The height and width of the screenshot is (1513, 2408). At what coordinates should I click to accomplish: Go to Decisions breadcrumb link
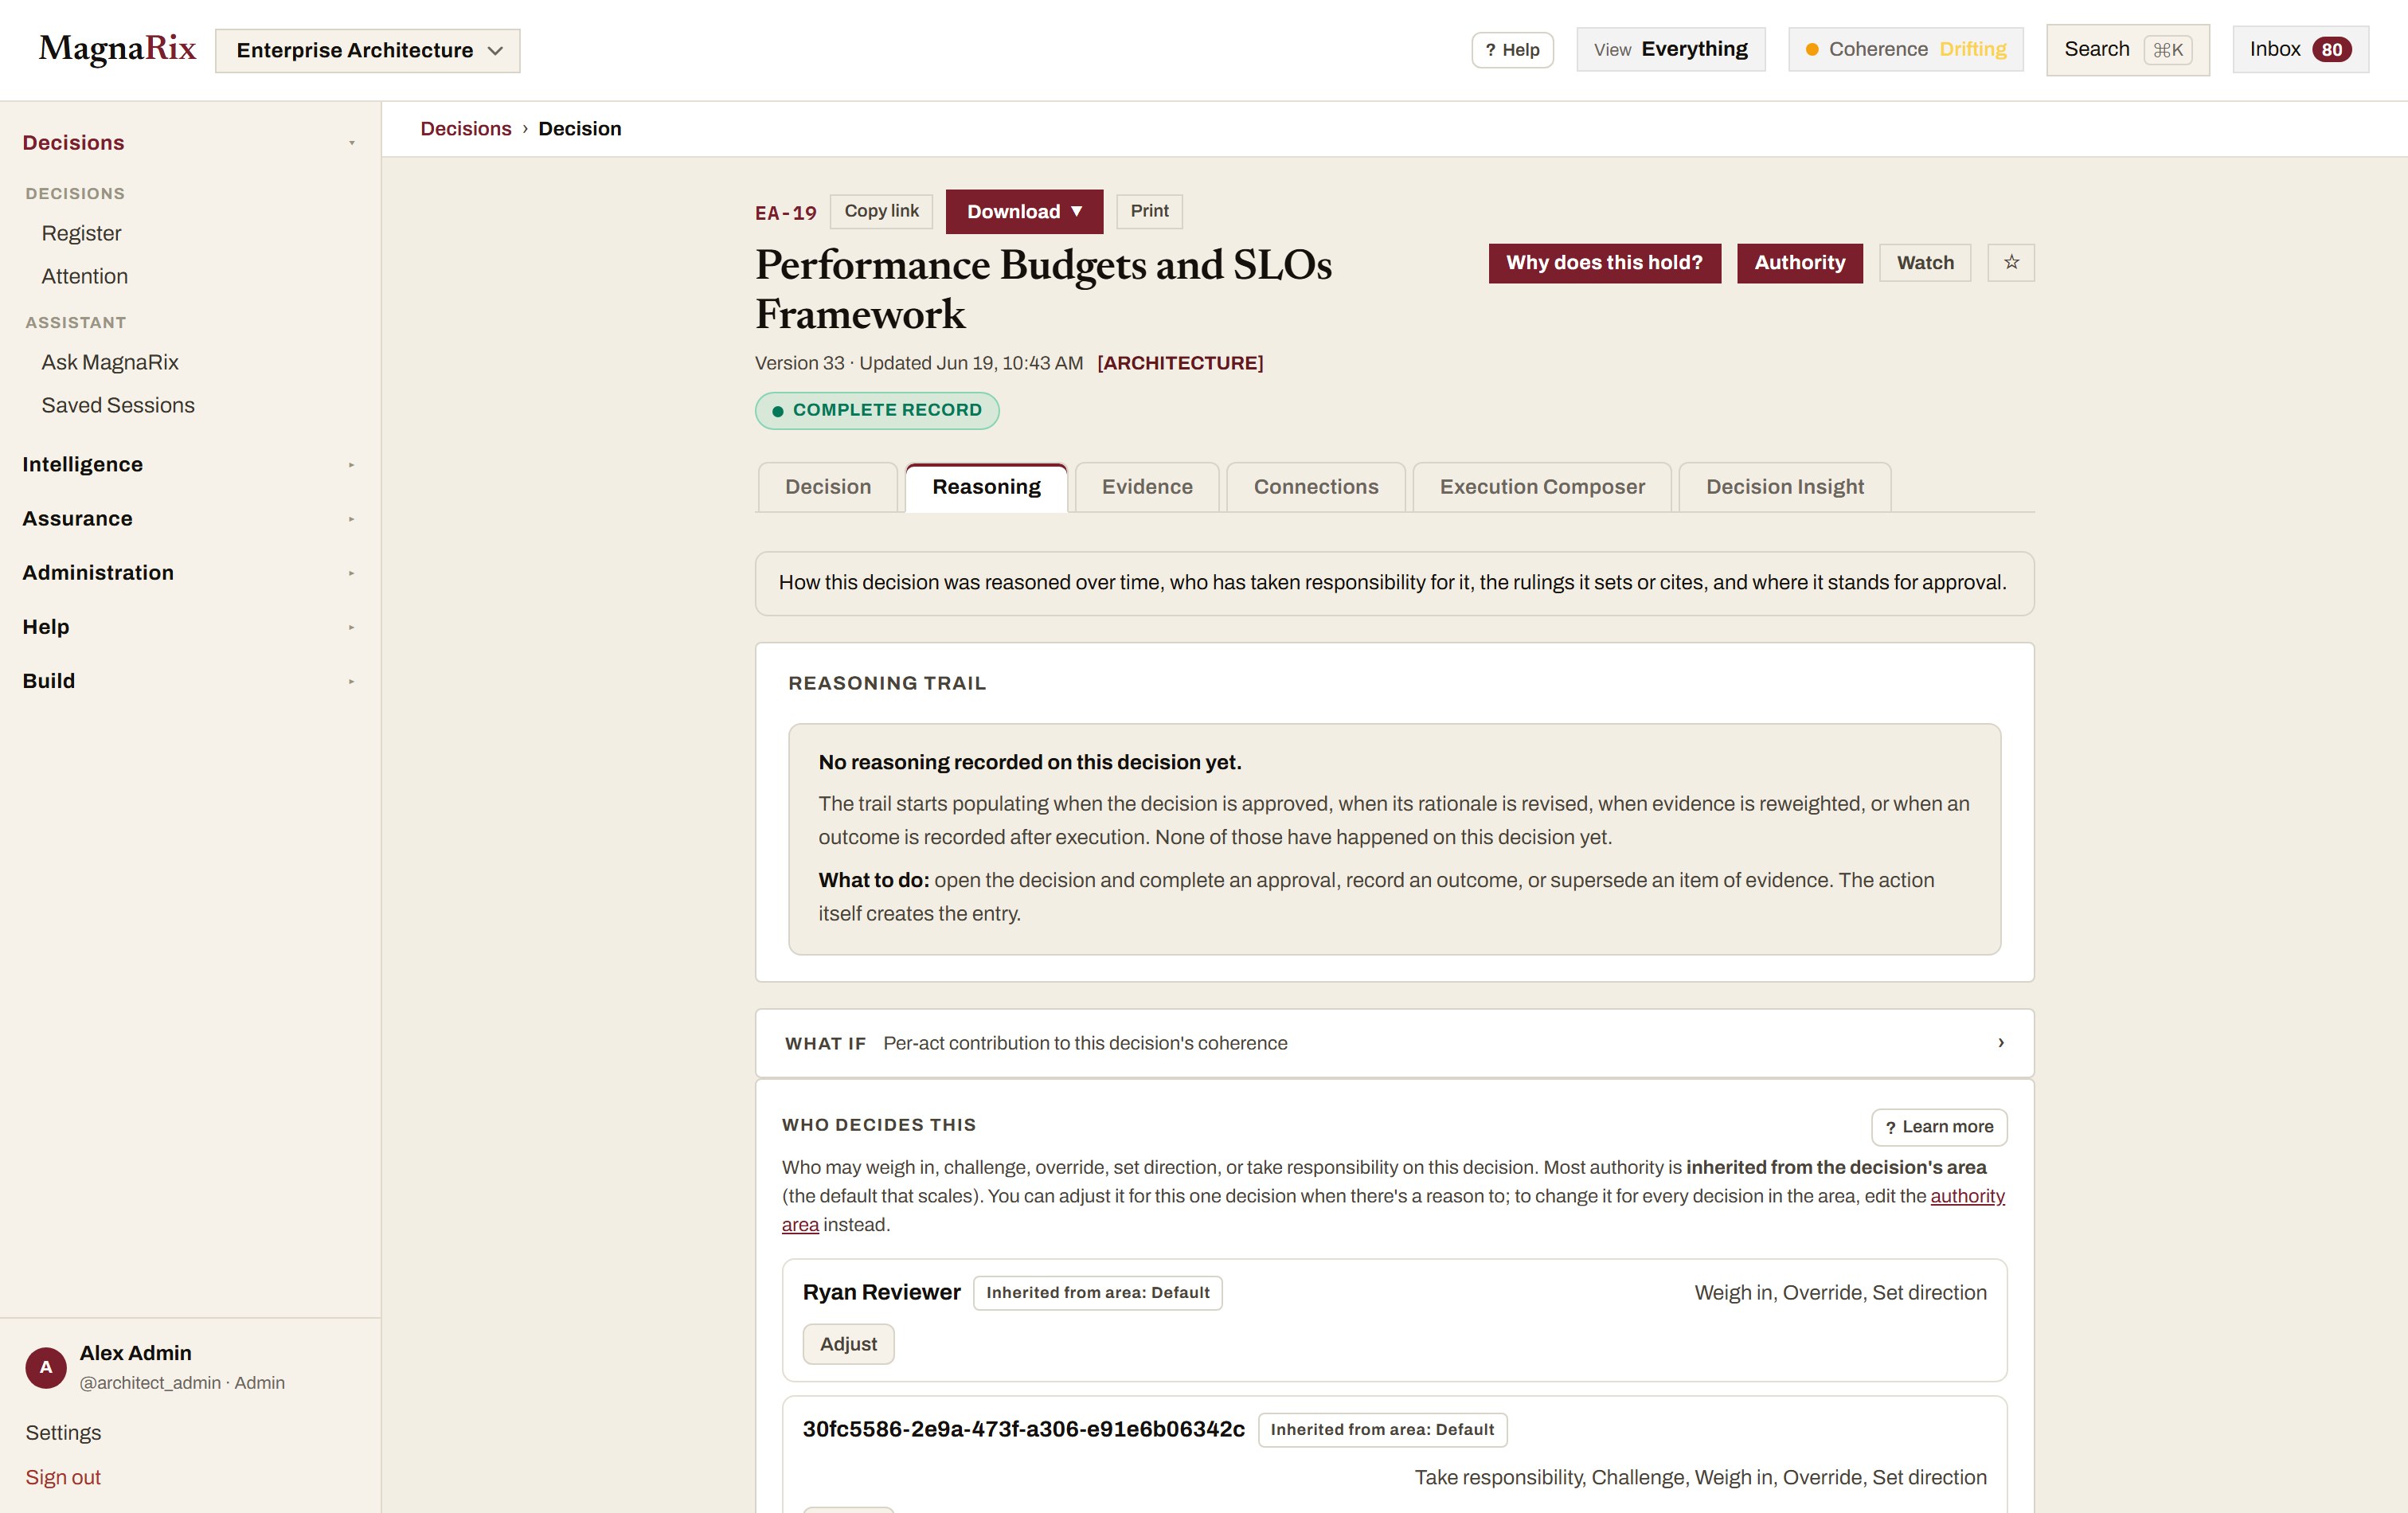click(466, 129)
